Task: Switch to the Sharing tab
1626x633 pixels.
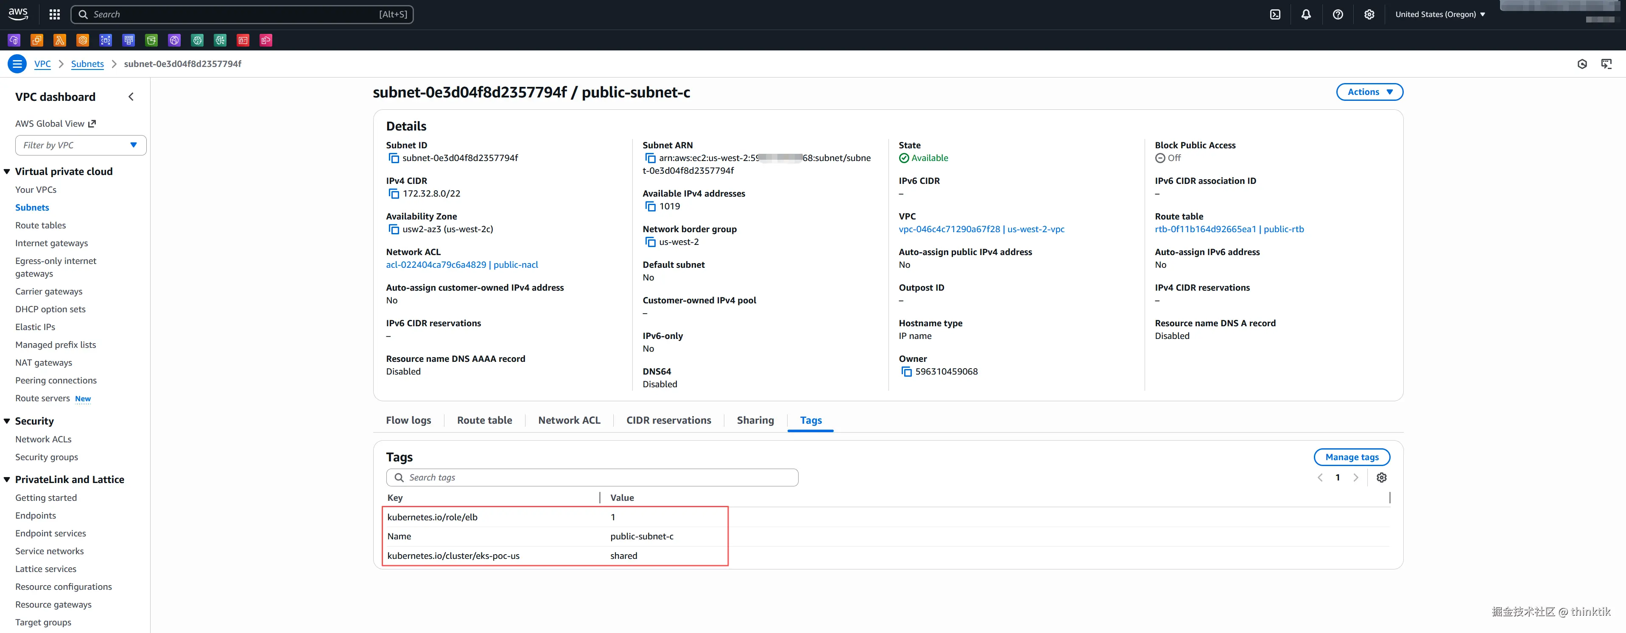Action: [x=755, y=420]
